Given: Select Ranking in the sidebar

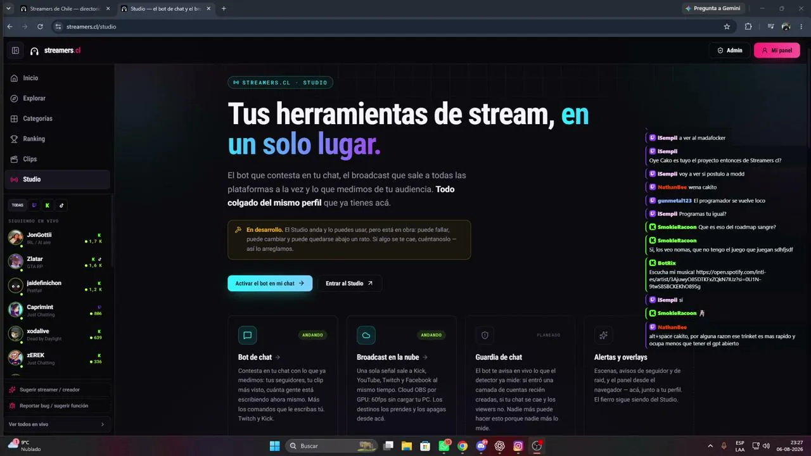Looking at the screenshot, I should (57, 139).
